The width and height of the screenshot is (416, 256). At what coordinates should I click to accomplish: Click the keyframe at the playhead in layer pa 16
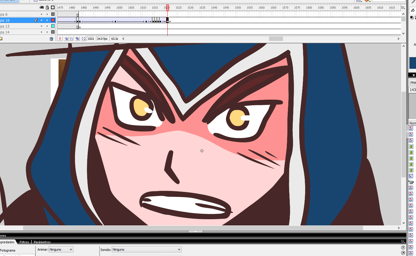point(167,20)
